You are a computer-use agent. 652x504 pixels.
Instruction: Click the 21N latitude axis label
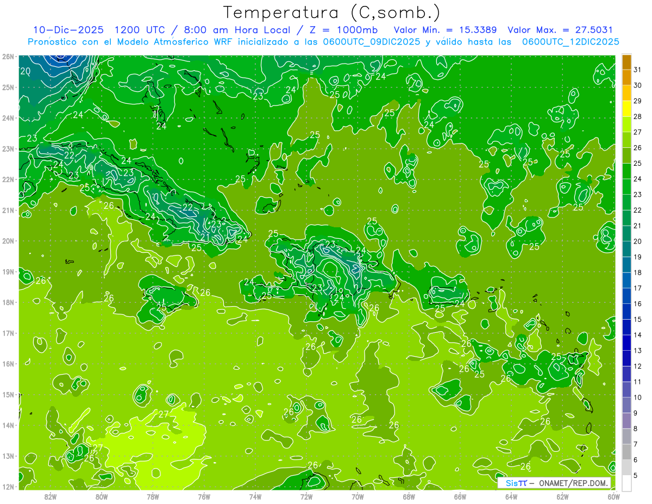8,210
